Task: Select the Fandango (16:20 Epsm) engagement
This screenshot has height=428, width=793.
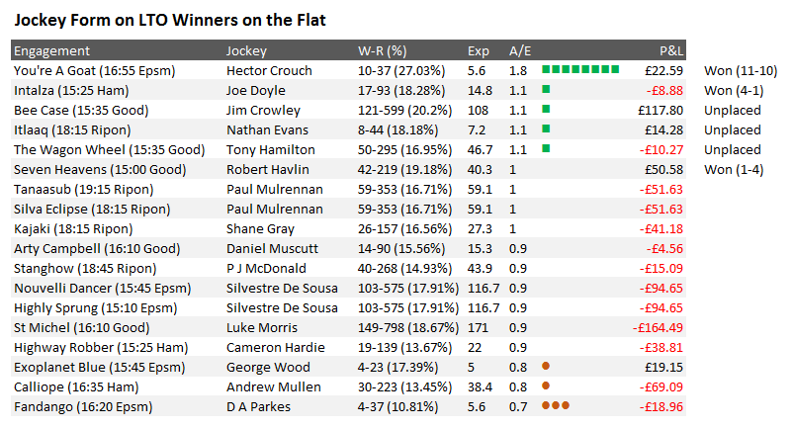Action: 83,407
